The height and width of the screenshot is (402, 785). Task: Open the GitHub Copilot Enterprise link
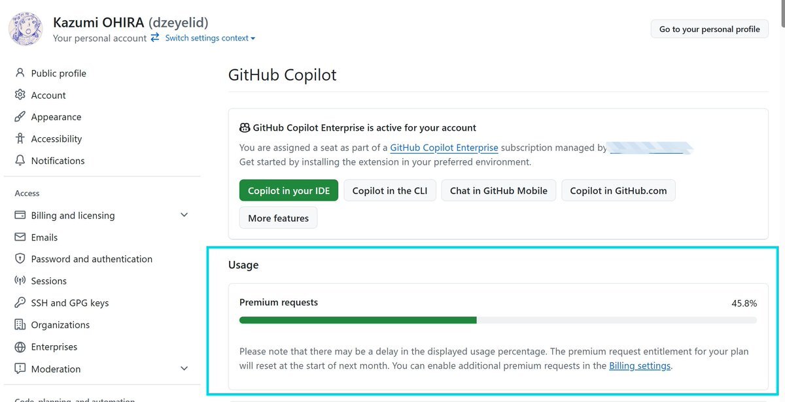pos(444,148)
